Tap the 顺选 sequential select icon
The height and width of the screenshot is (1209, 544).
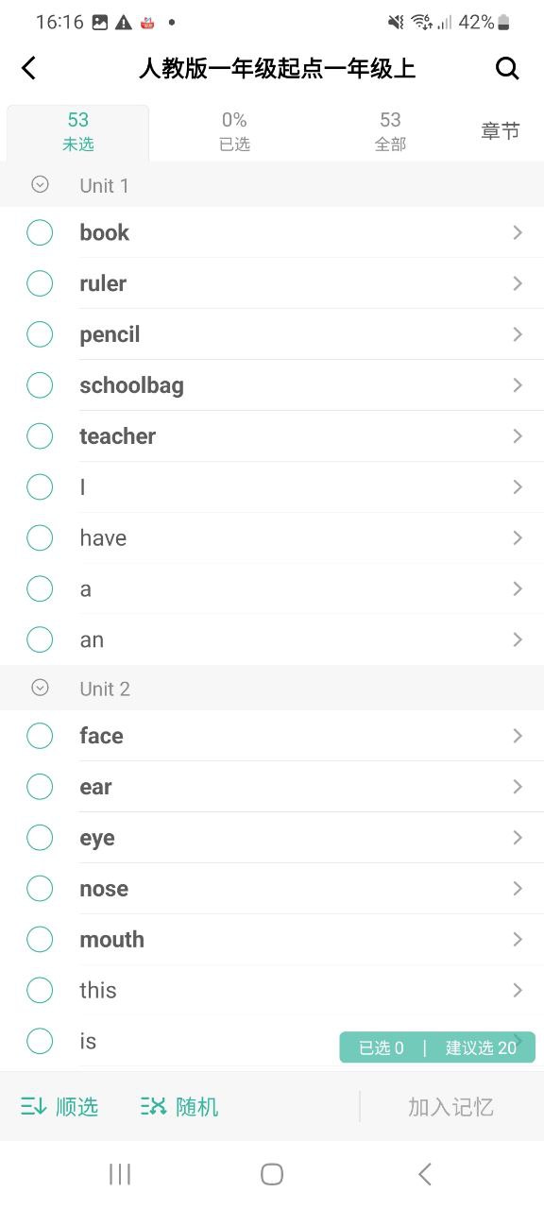(34, 1106)
